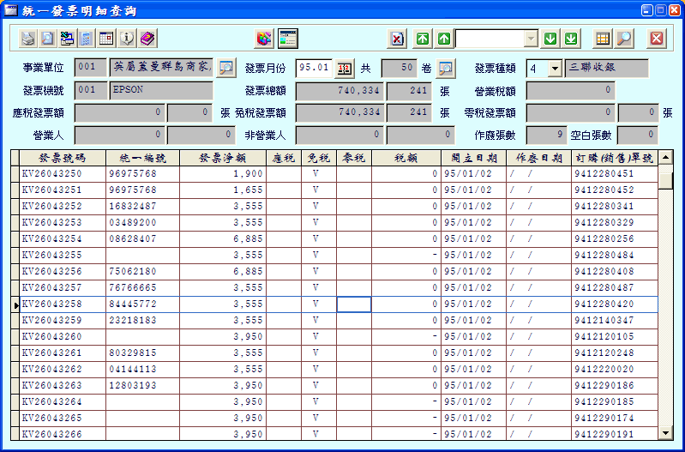Click the 發票淨額 column header

point(222,158)
